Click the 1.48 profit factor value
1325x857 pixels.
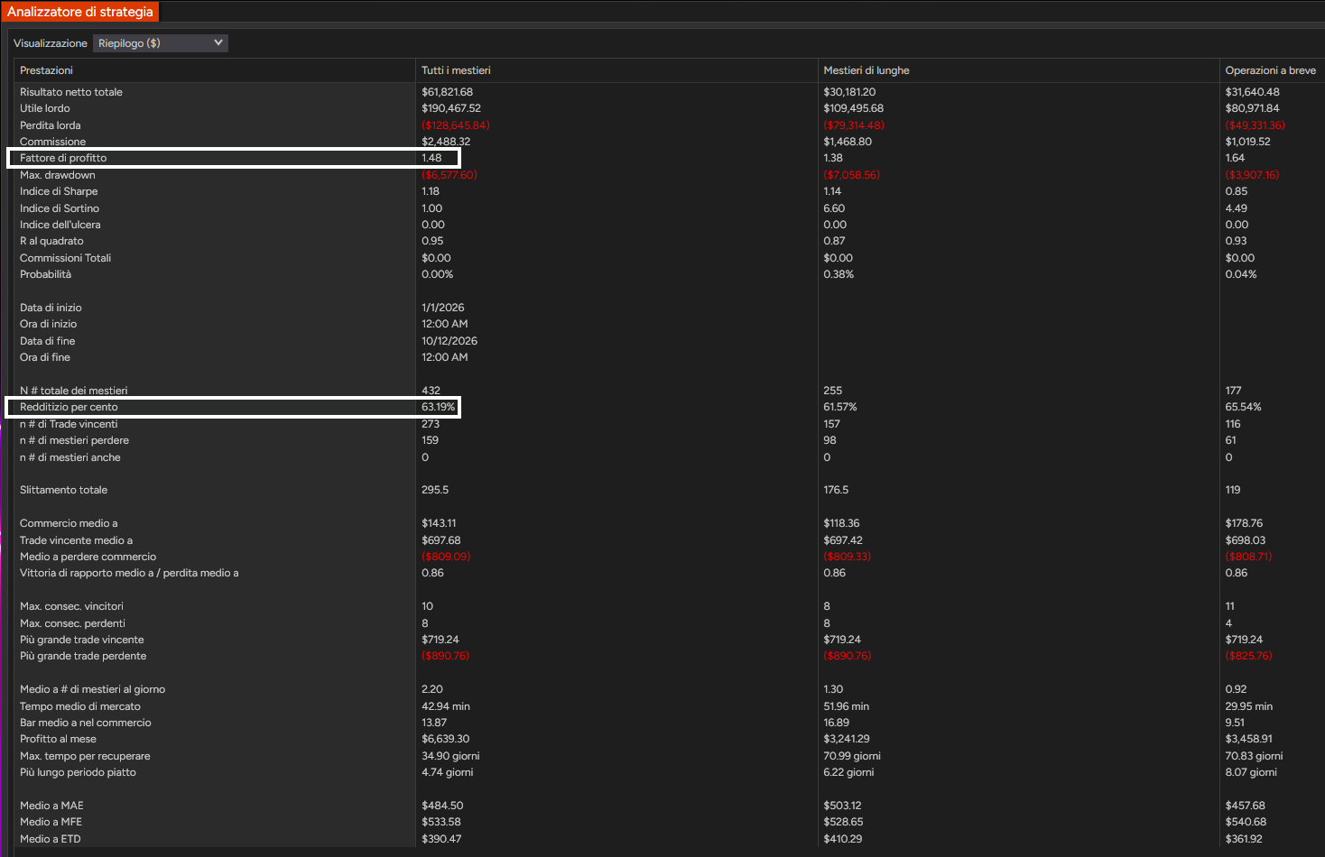431,158
